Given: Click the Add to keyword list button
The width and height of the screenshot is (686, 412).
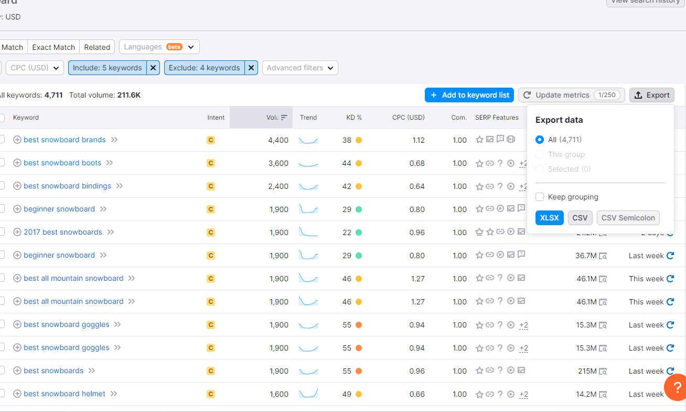Looking at the screenshot, I should 469,95.
